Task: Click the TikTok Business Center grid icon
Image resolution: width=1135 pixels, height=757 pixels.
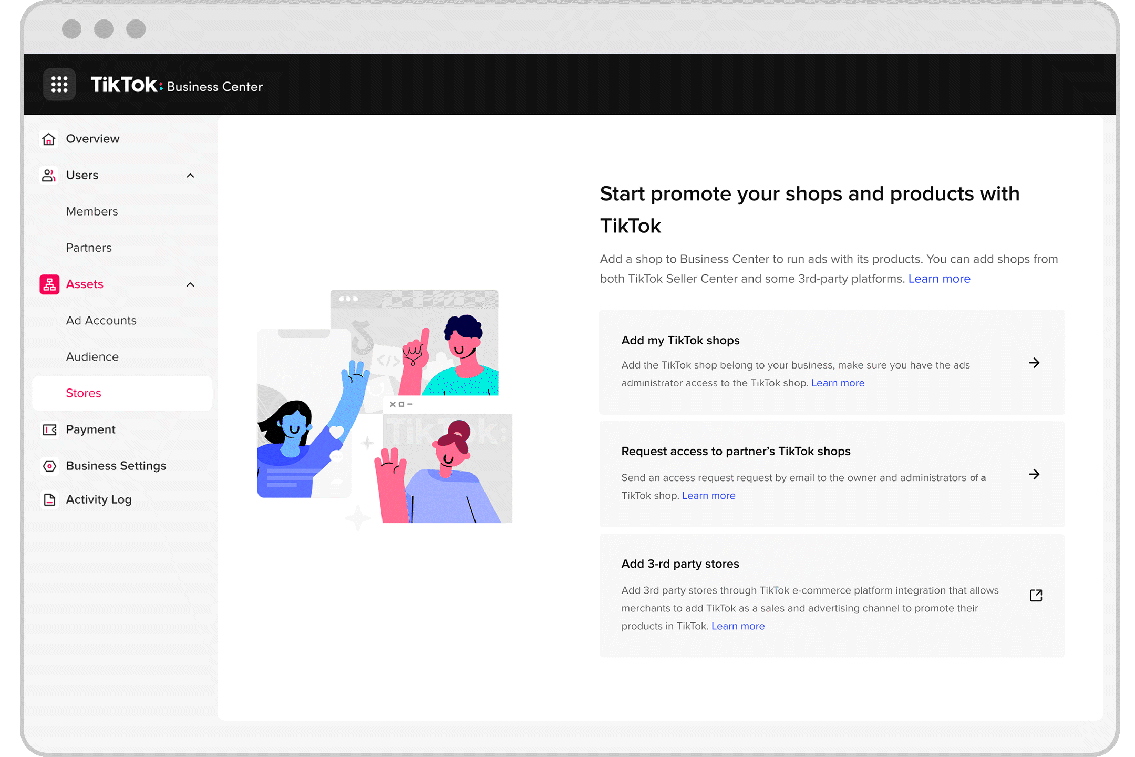Action: tap(59, 84)
